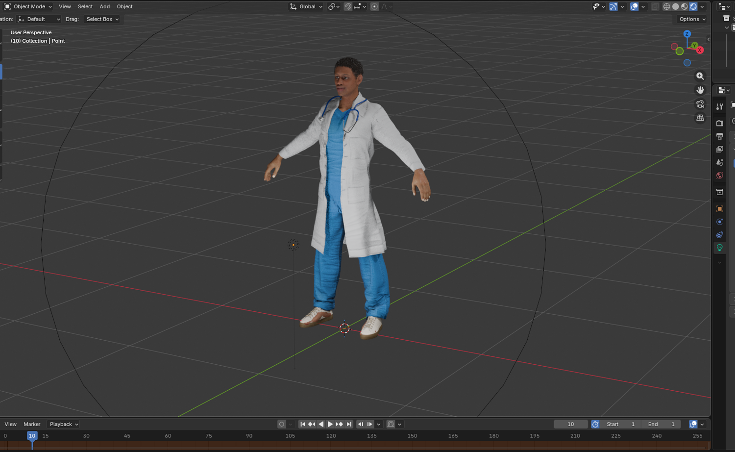Click the 3D cursor at the world origin
The height and width of the screenshot is (452, 735).
[344, 328]
